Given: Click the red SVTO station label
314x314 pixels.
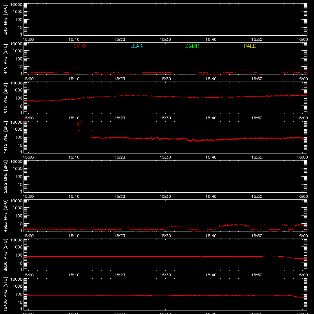Looking at the screenshot, I should click(x=80, y=46).
